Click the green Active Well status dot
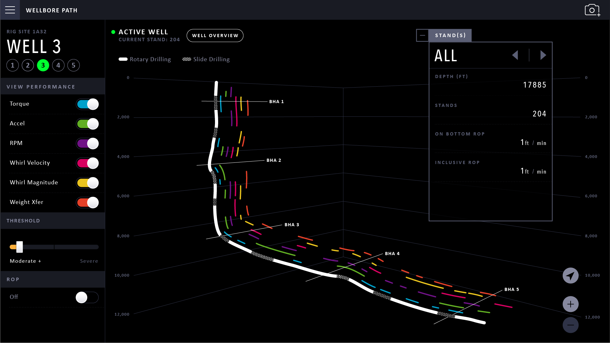This screenshot has width=610, height=343. point(113,32)
